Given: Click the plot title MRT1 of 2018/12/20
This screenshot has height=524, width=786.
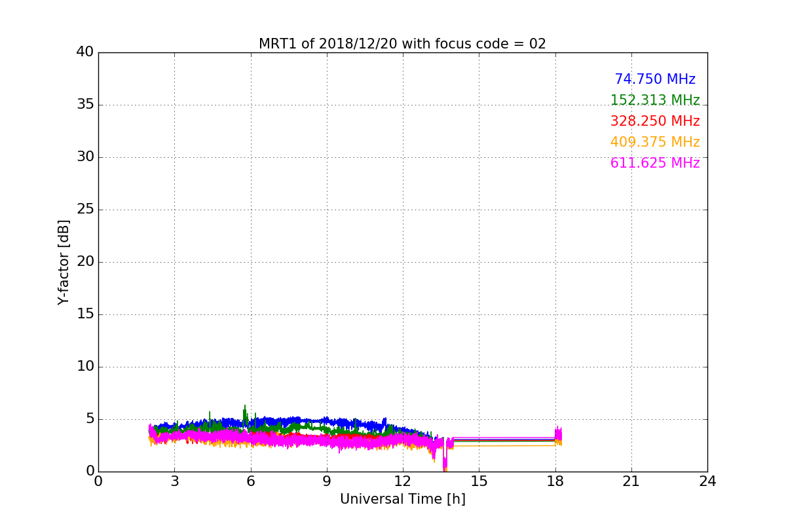Looking at the screenshot, I should [x=402, y=44].
